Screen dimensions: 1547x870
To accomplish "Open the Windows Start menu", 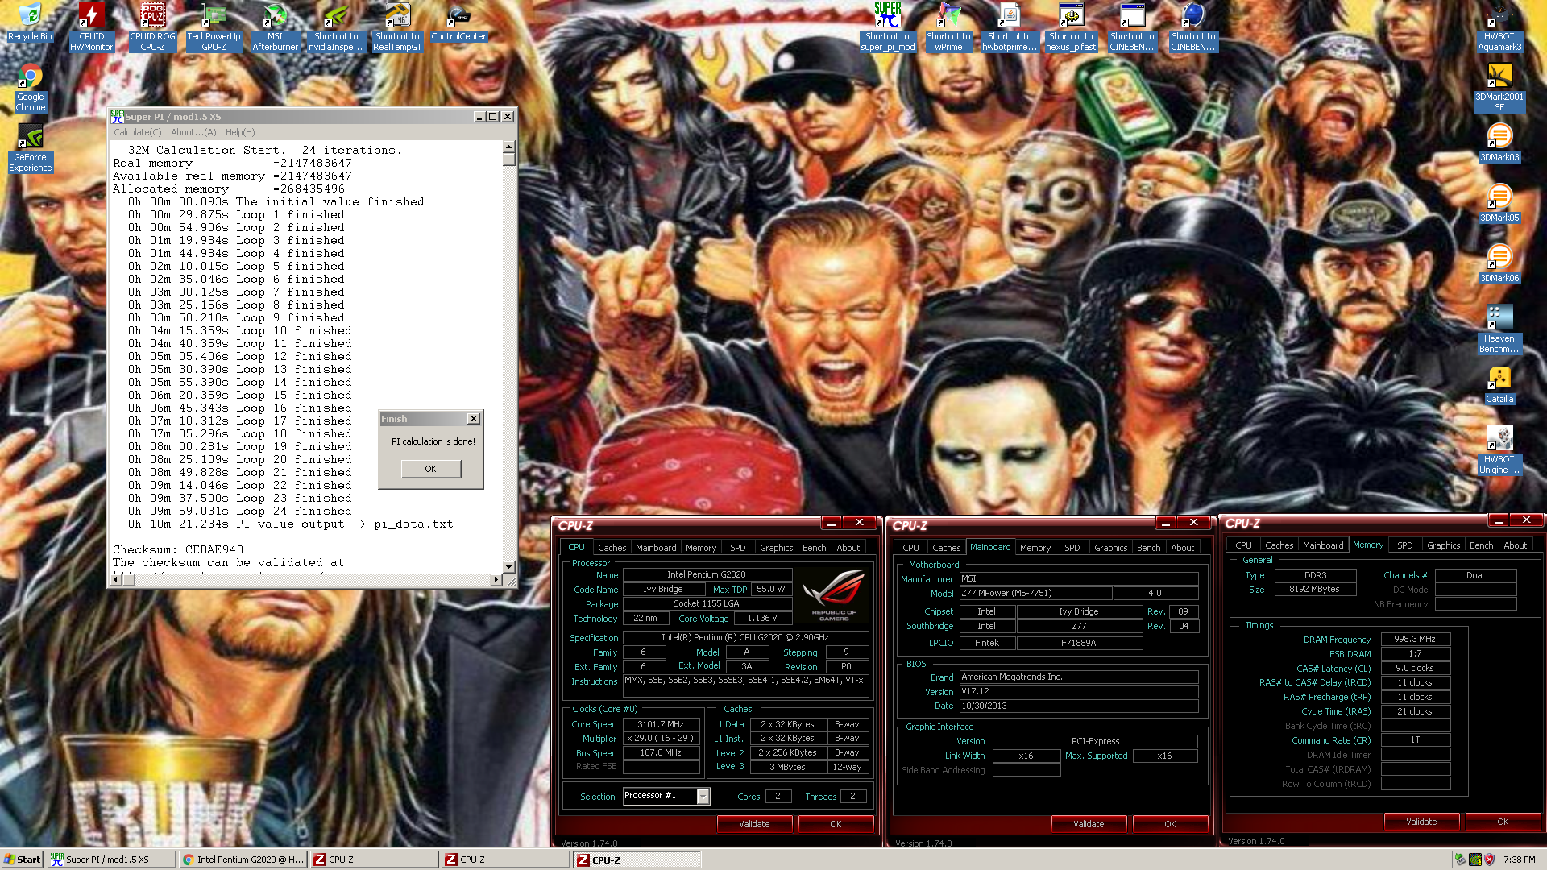I will click(x=22, y=860).
